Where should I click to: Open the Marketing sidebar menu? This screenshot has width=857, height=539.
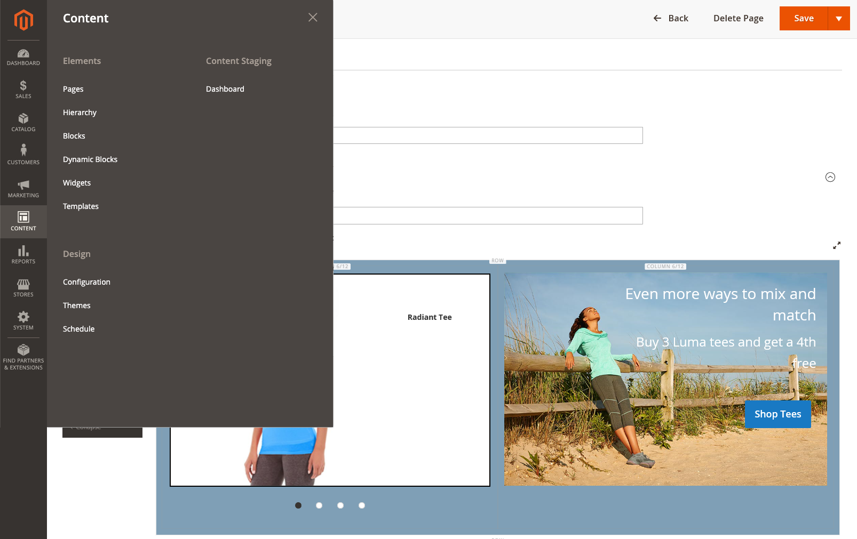(23, 189)
